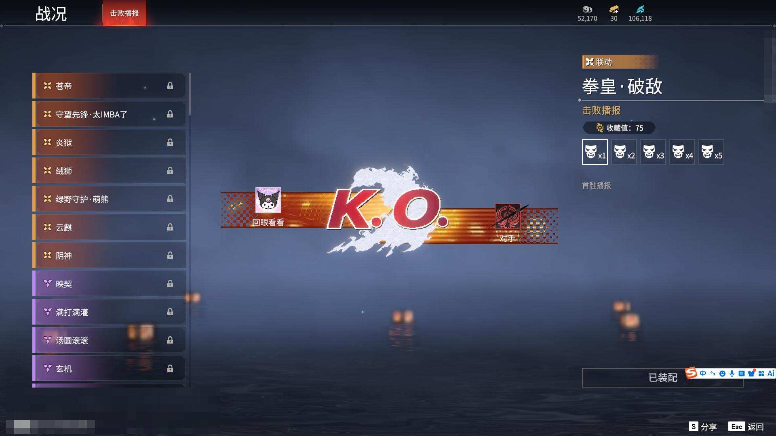Click the opponent emblem on K.O. banner
Viewport: 776px width, 436px height.
pyautogui.click(x=507, y=217)
